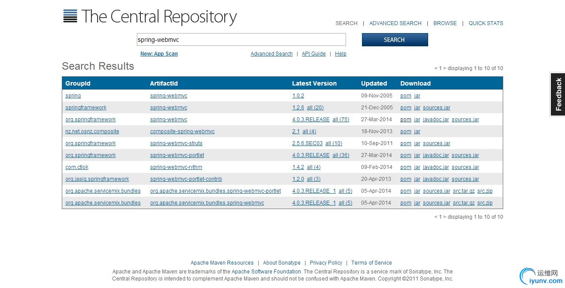565x288 pixels.
Task: Open QUICK STATS in top navigation
Action: pyautogui.click(x=486, y=23)
